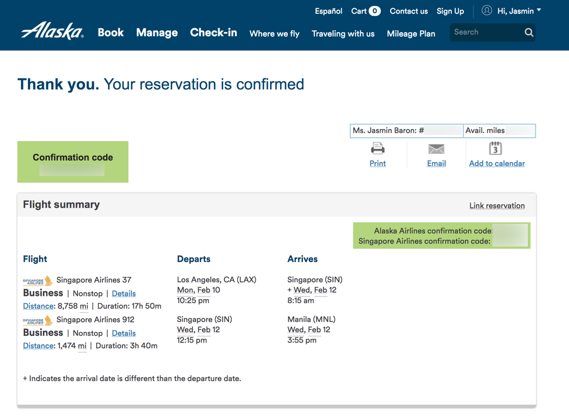
Task: Select the Email envelope icon
Action: point(436,148)
